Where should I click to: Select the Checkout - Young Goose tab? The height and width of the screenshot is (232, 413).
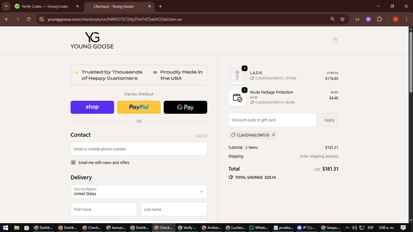point(113,6)
